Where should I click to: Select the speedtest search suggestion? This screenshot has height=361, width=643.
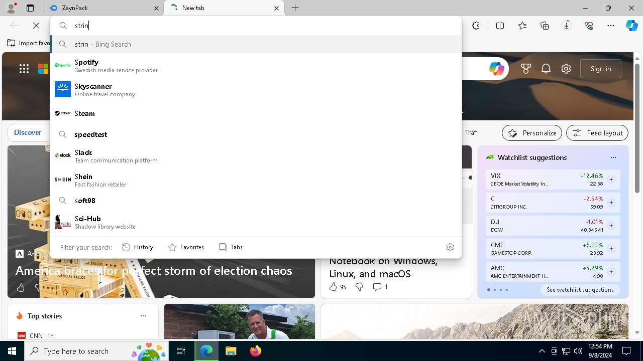256,134
